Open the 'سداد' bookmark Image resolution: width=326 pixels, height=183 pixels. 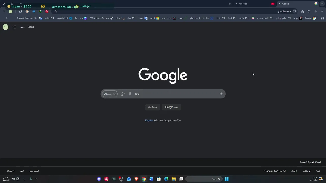[x=120, y=18]
